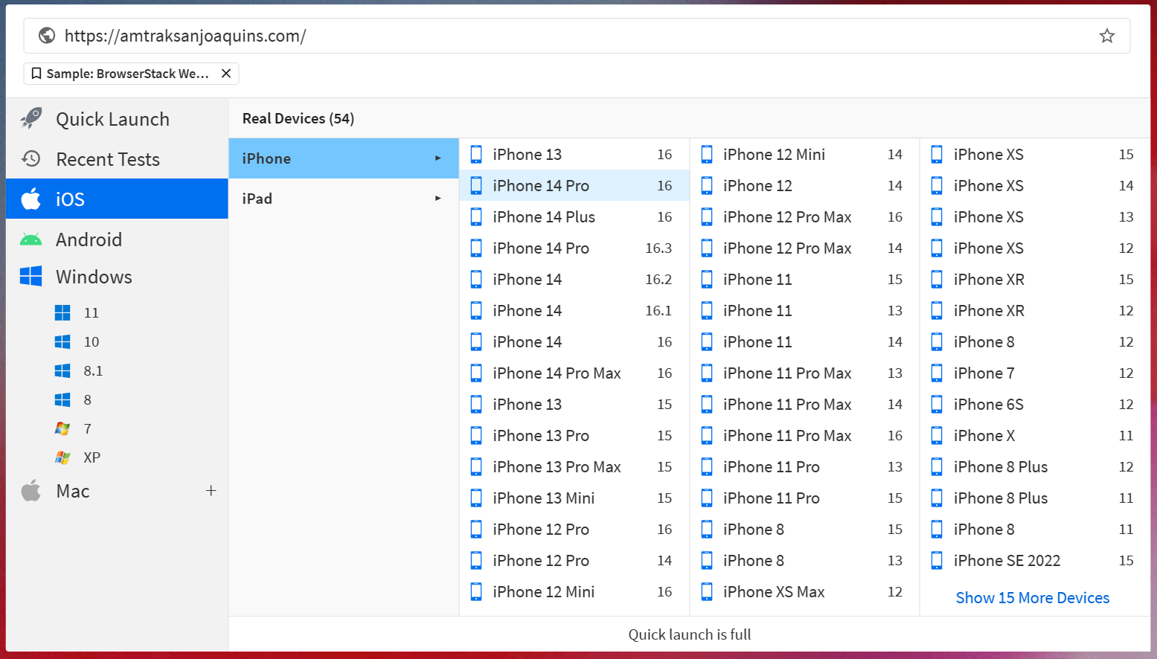Click the phone icon beside iPhone 13 Pro Max

point(476,467)
